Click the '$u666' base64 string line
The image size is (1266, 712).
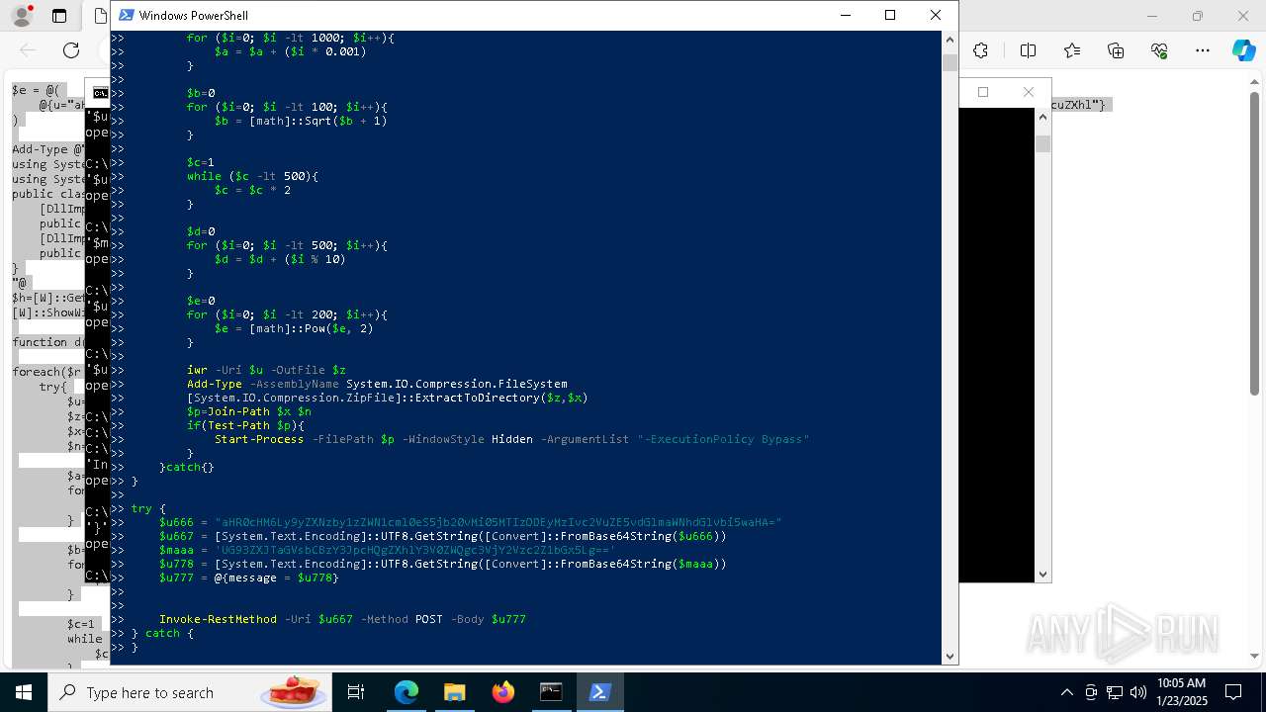tap(470, 522)
